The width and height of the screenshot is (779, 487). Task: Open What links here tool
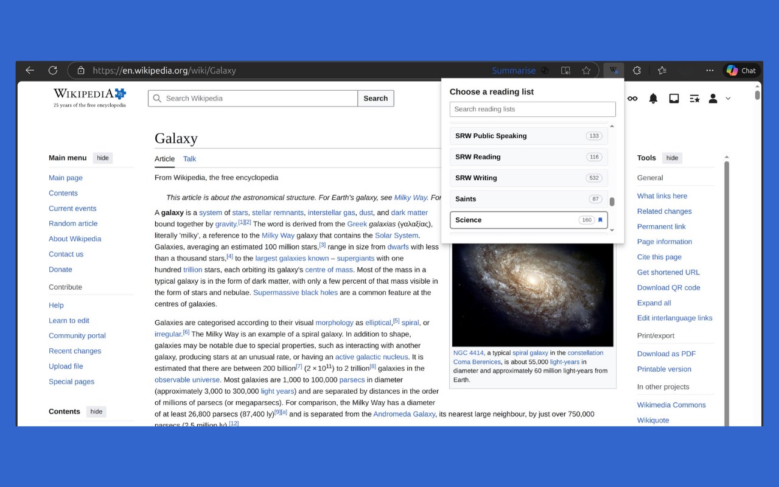(662, 196)
